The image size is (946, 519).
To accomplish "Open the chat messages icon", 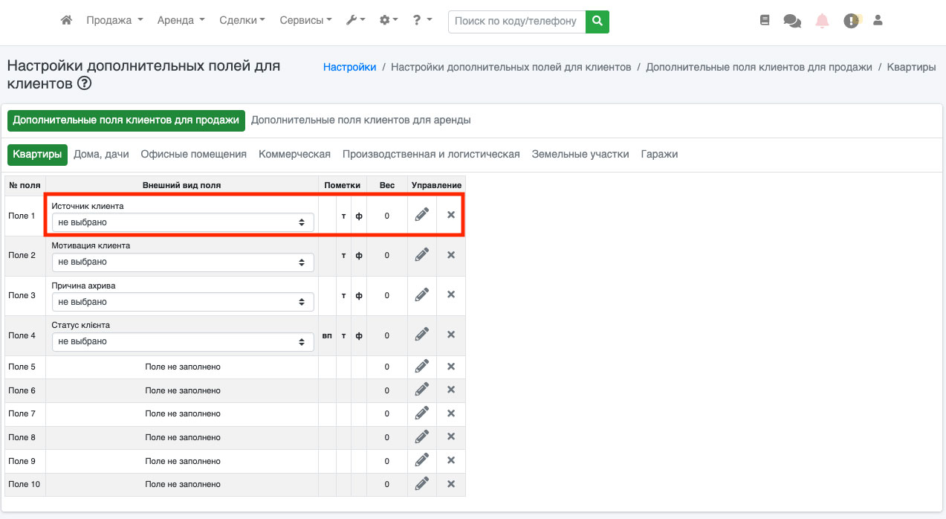I will point(792,21).
